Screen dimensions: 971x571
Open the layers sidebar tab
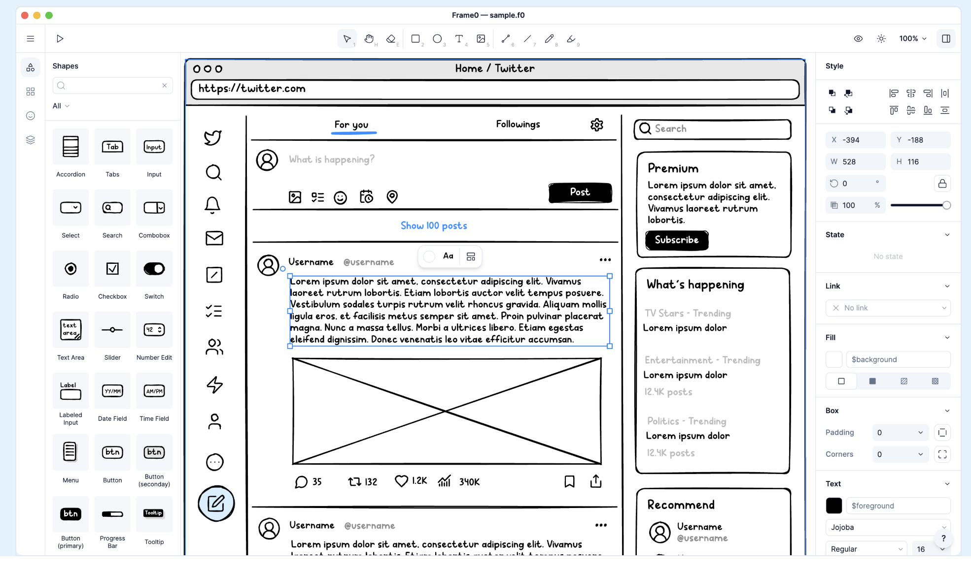pyautogui.click(x=31, y=140)
